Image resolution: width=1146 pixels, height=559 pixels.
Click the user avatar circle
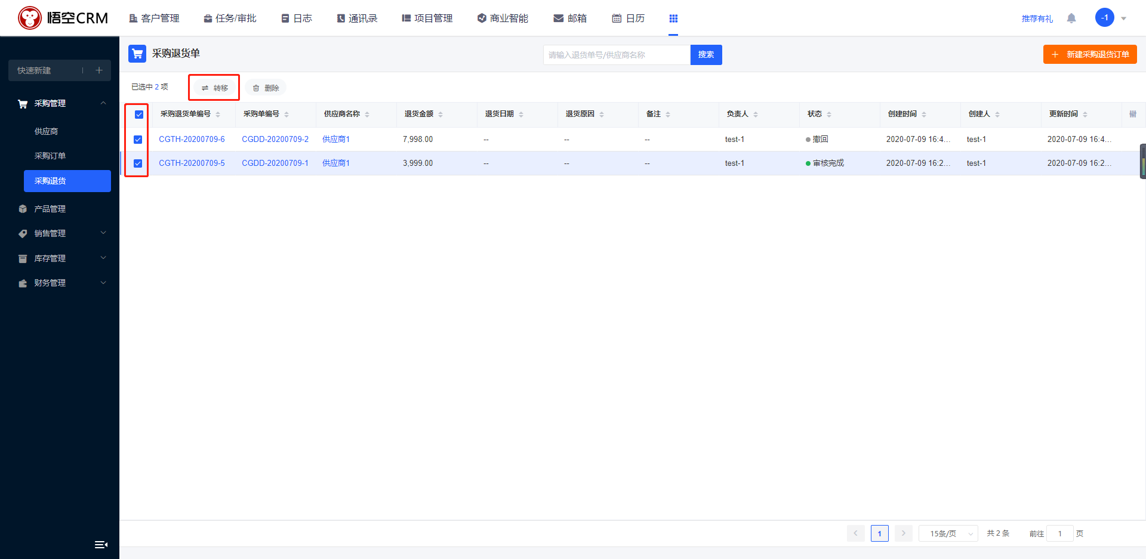click(1105, 18)
